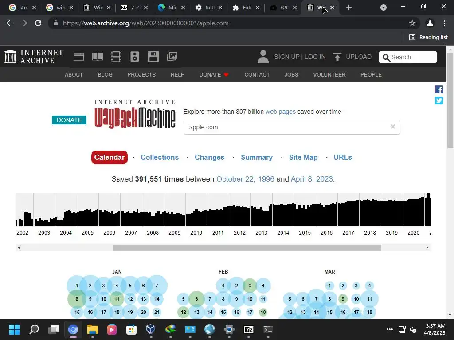
Task: Open taskbar Search
Action: [34, 329]
